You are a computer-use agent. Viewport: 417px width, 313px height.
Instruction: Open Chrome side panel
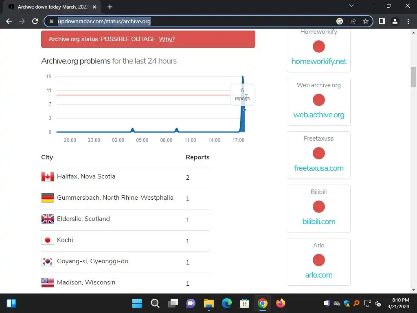pyautogui.click(x=382, y=21)
